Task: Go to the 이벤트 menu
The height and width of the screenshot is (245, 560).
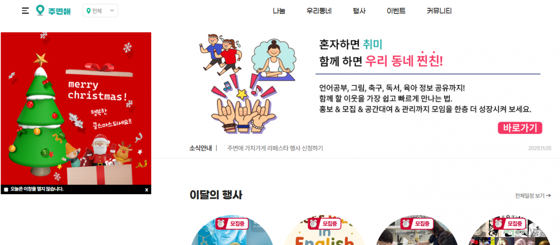Action: coord(396,11)
